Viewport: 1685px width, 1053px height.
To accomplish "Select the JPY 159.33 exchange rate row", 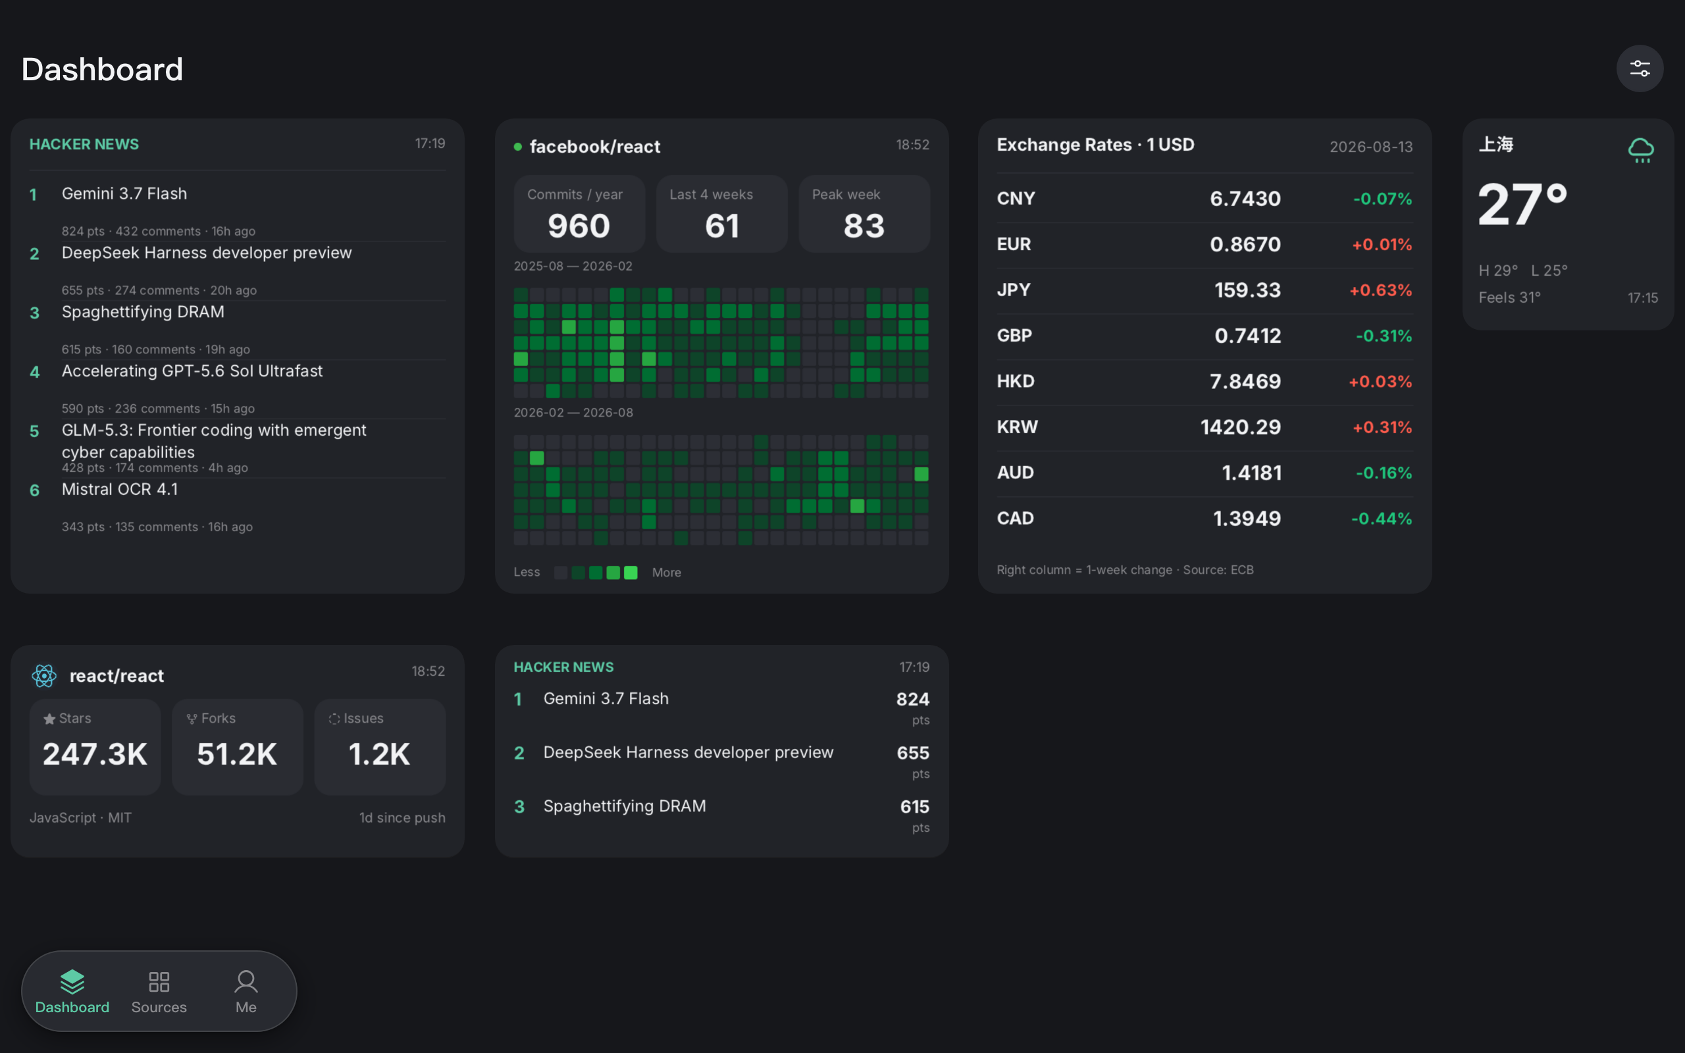I will 1205,290.
